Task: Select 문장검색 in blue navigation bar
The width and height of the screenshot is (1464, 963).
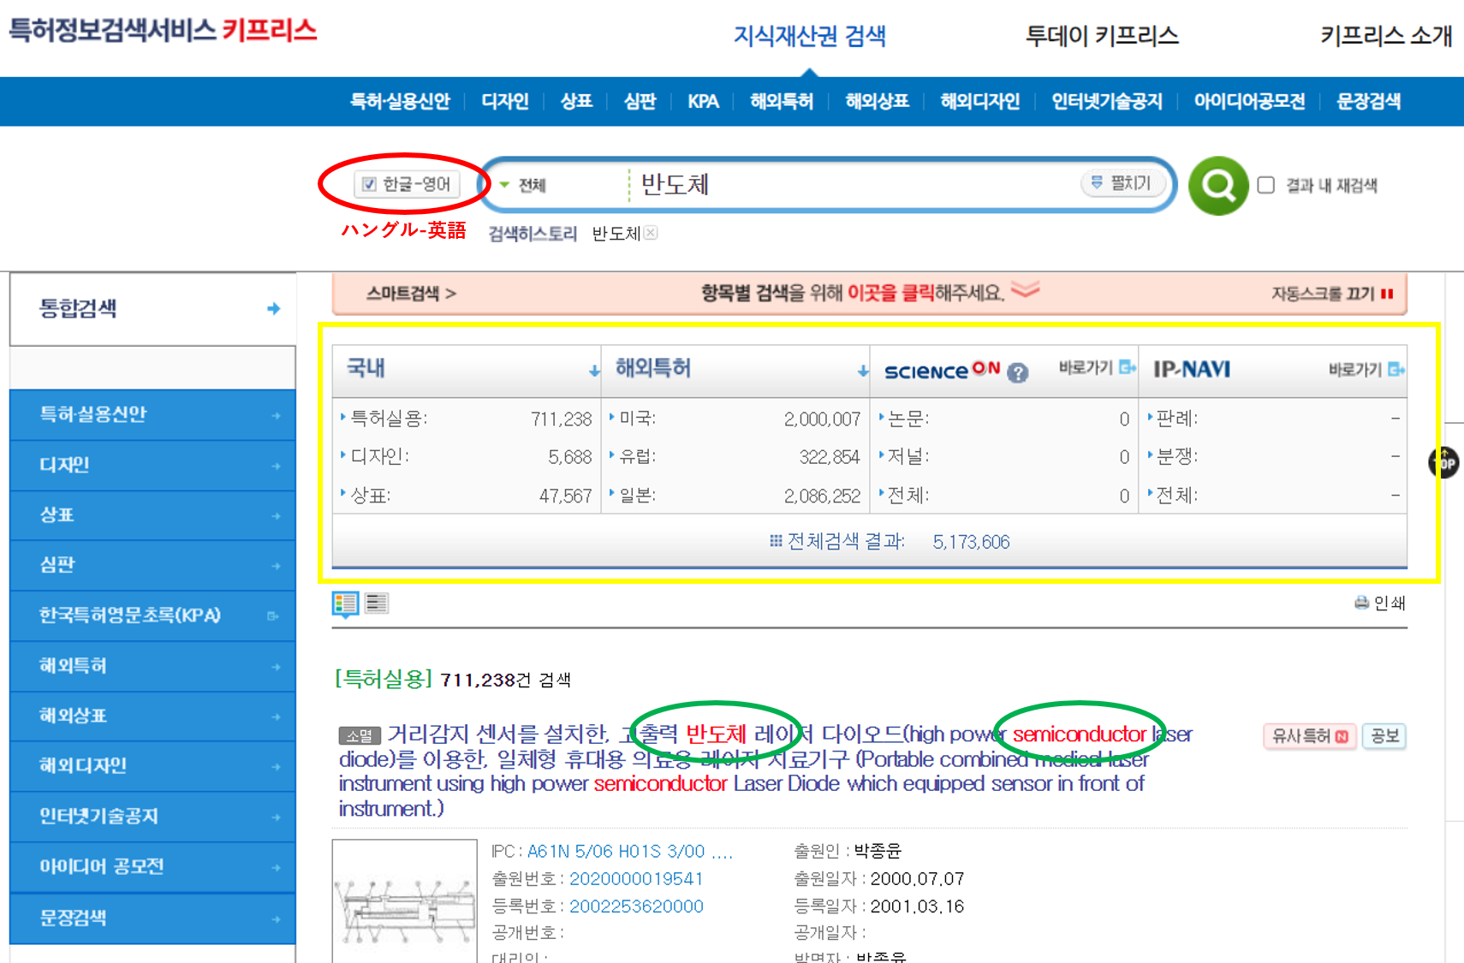Action: 1368,101
